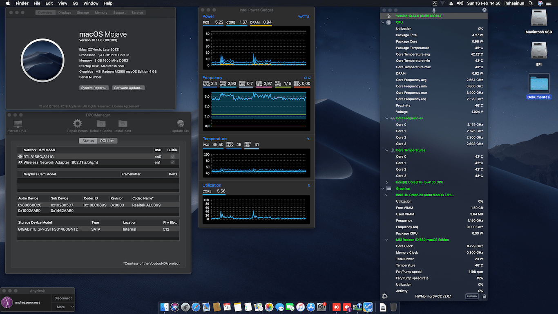Screen dimensions: 558x314
Task: Switch to the PCI List tab
Action: pos(108,141)
